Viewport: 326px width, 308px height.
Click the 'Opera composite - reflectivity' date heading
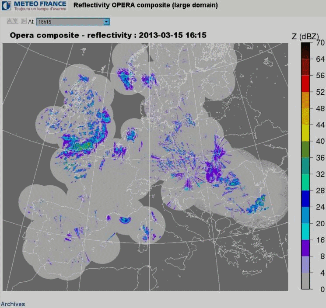click(x=108, y=35)
